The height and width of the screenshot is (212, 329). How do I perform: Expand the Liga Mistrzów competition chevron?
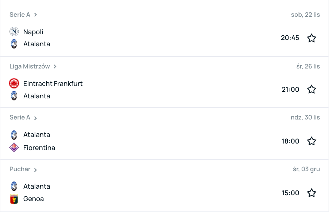tap(55, 67)
